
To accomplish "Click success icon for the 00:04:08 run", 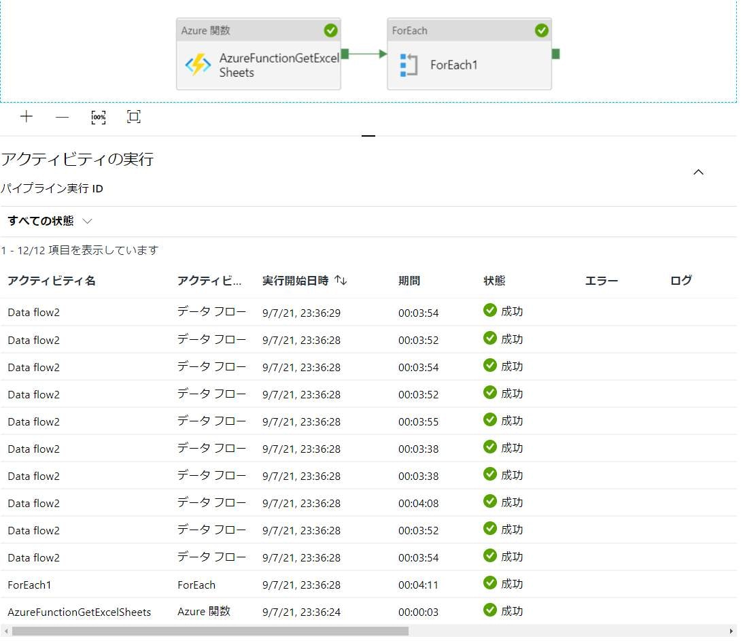I will 490,501.
